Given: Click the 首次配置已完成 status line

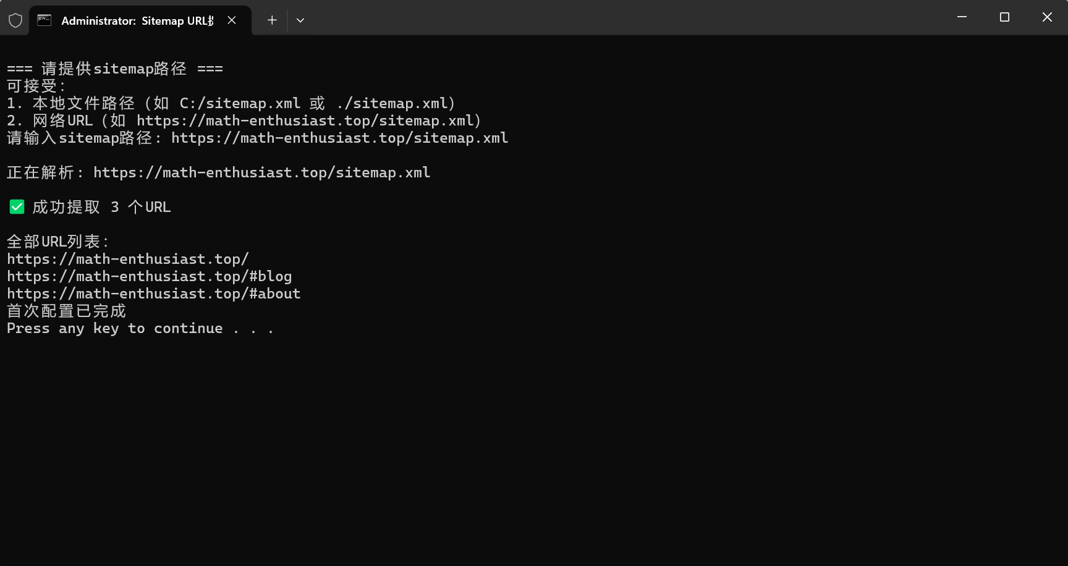Looking at the screenshot, I should click(66, 311).
